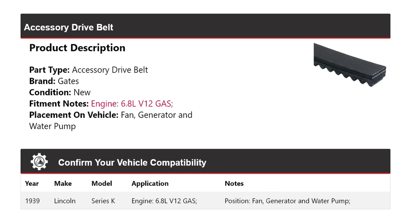Click the Notes column header
Image resolution: width=411 pixels, height=223 pixels.
point(234,183)
